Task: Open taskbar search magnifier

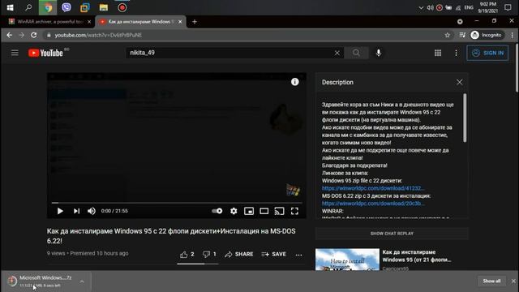Action: point(28,7)
